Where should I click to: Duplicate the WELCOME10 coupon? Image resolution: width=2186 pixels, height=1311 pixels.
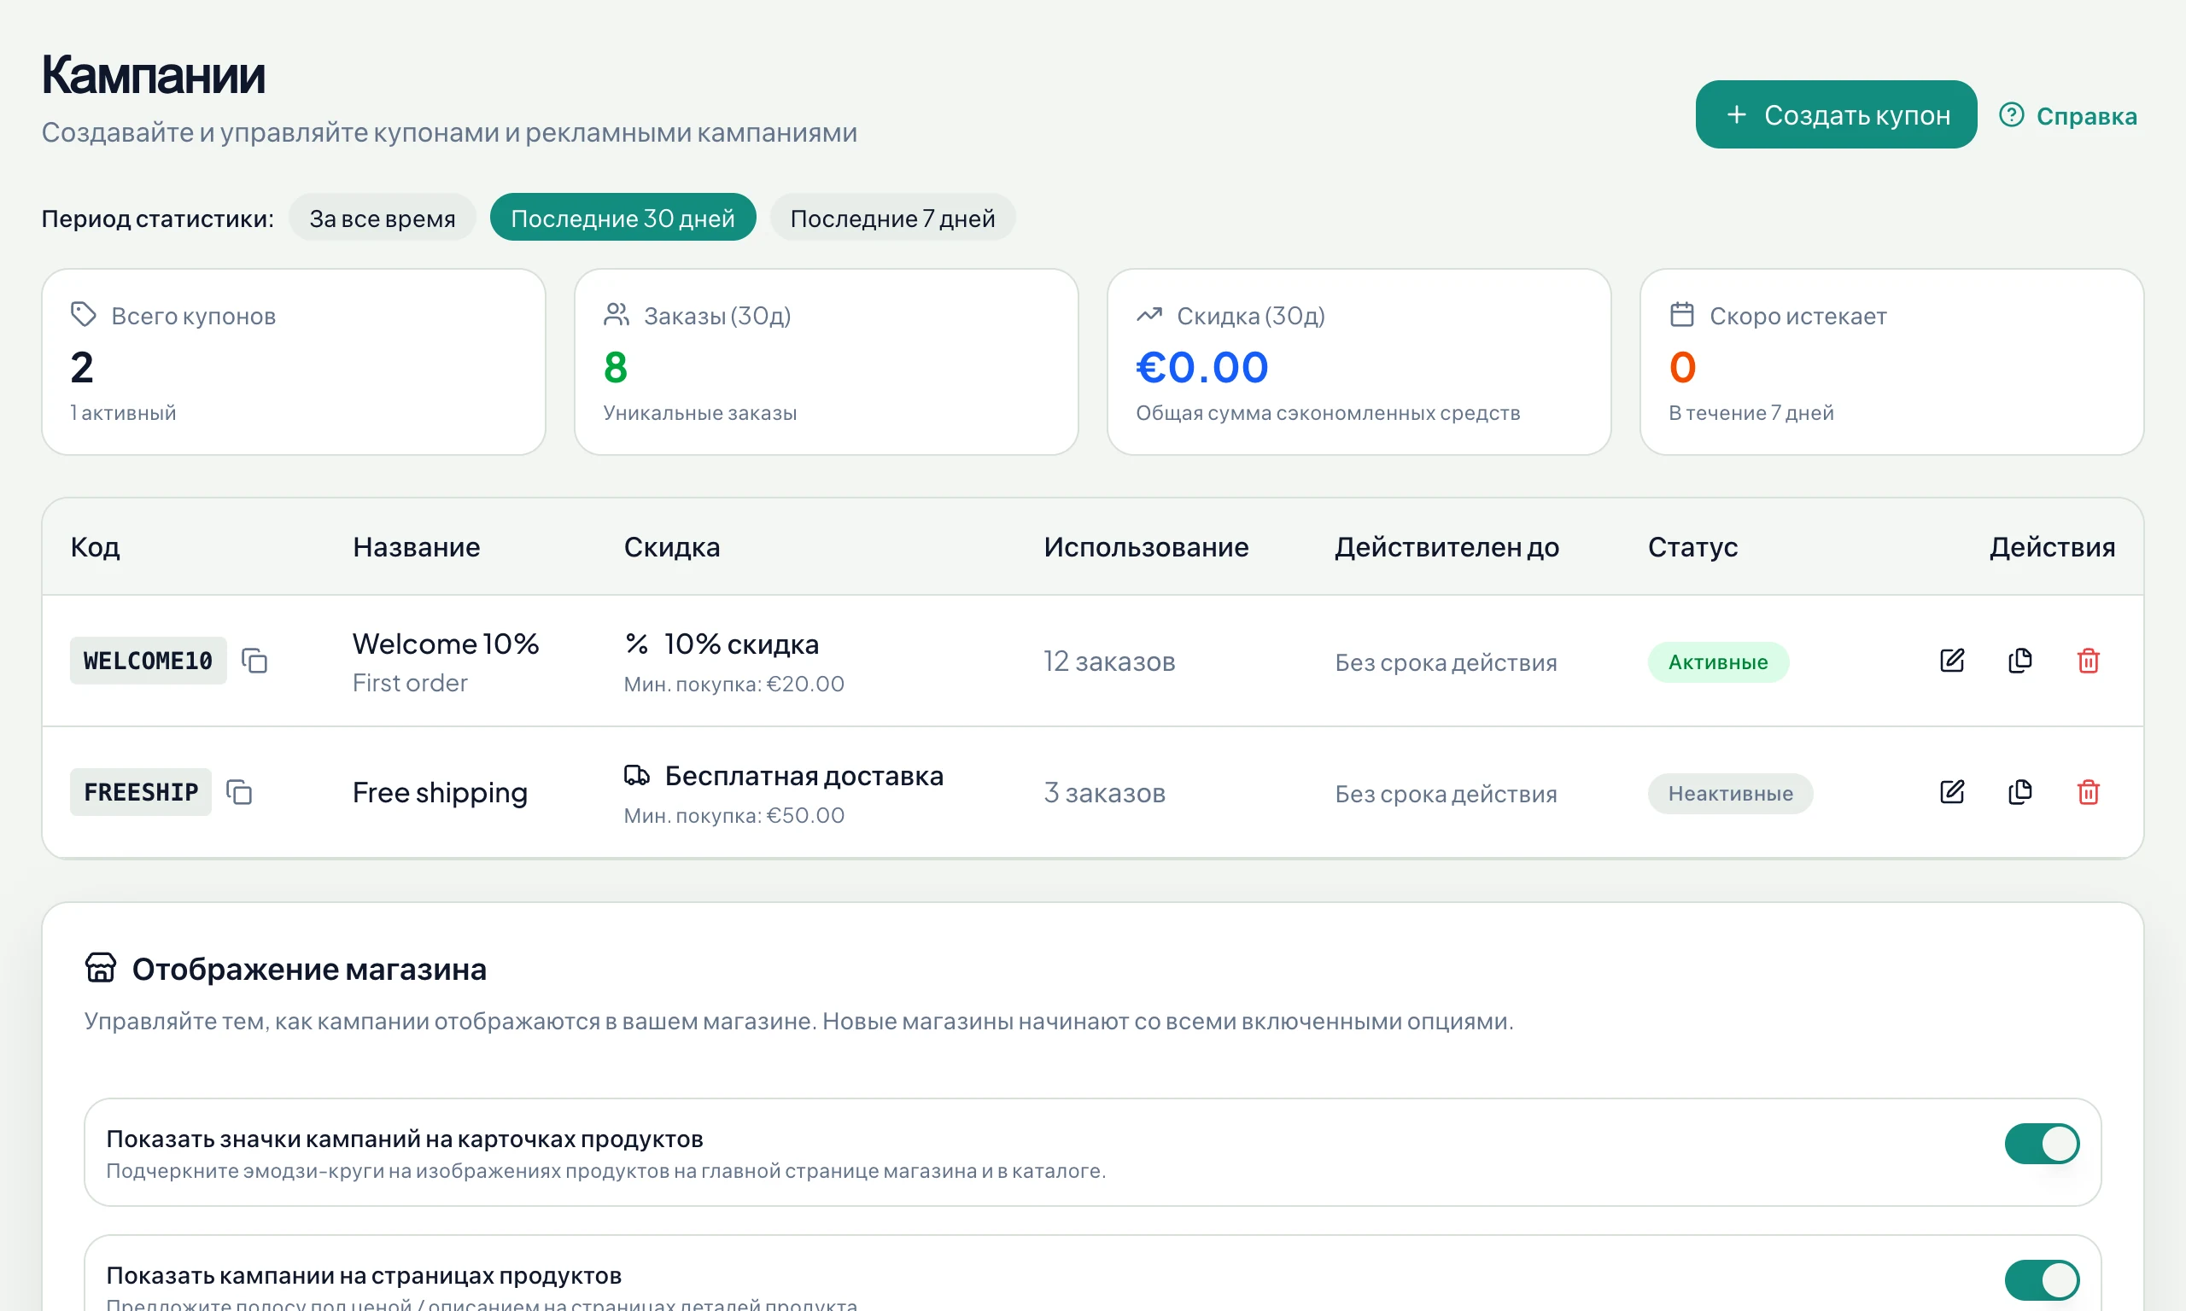2019,661
